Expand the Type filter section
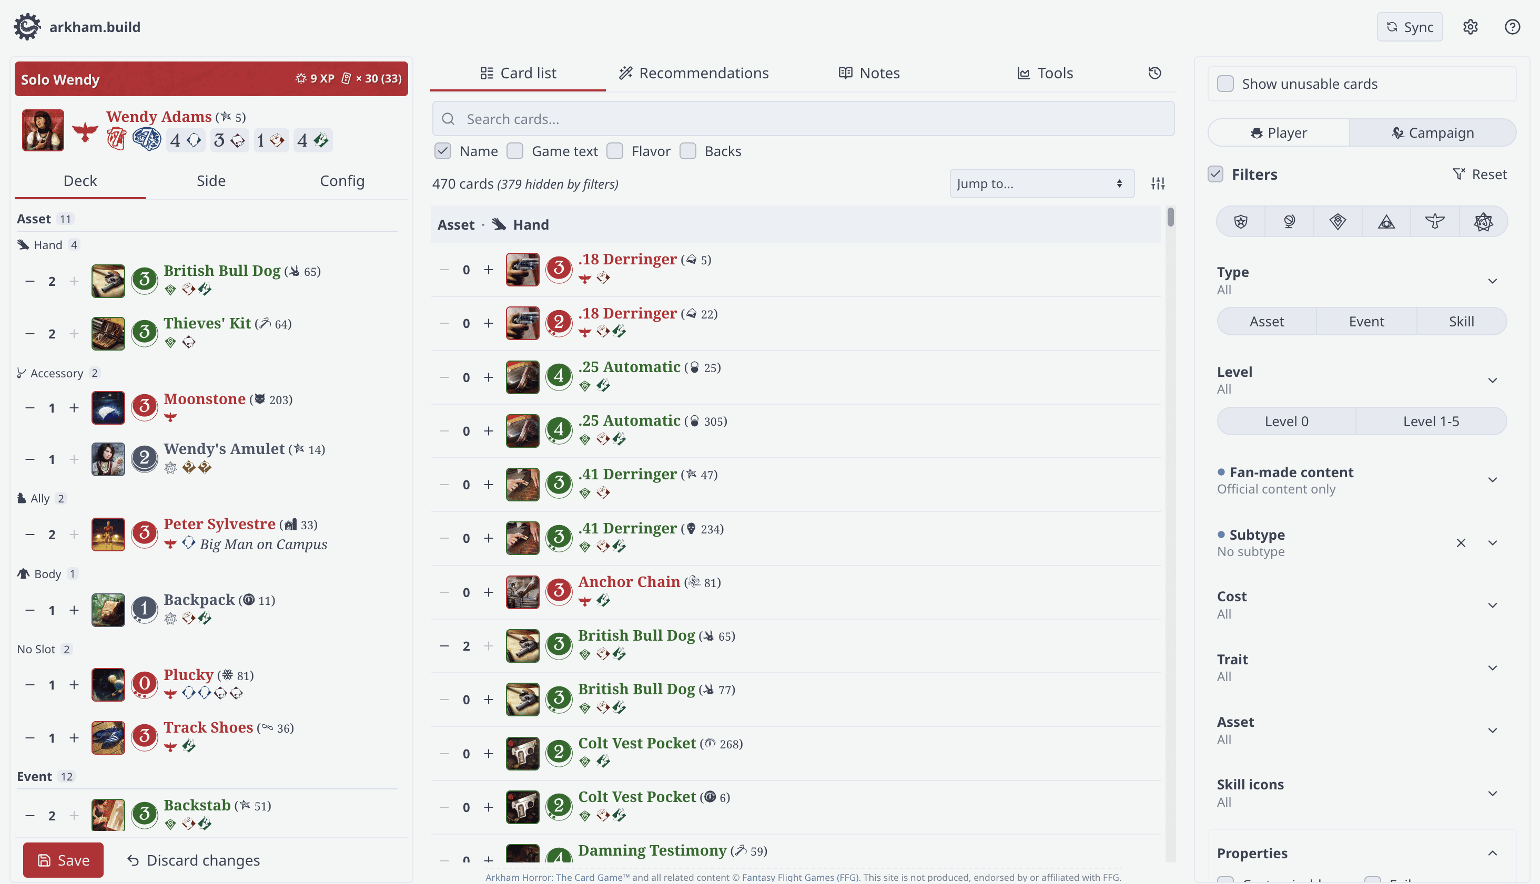This screenshot has height=884, width=1540. (x=1494, y=281)
